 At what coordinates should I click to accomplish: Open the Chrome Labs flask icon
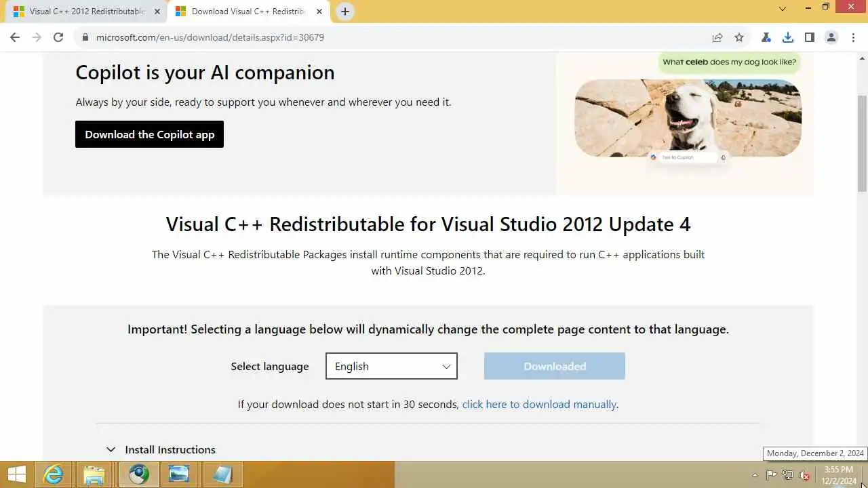point(766,37)
